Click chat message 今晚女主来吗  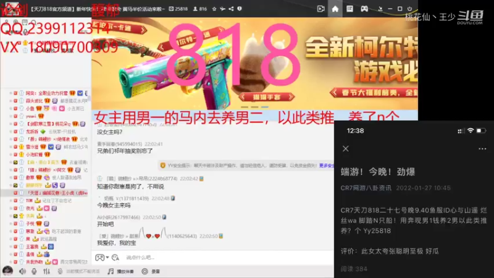pyautogui.click(x=114, y=206)
